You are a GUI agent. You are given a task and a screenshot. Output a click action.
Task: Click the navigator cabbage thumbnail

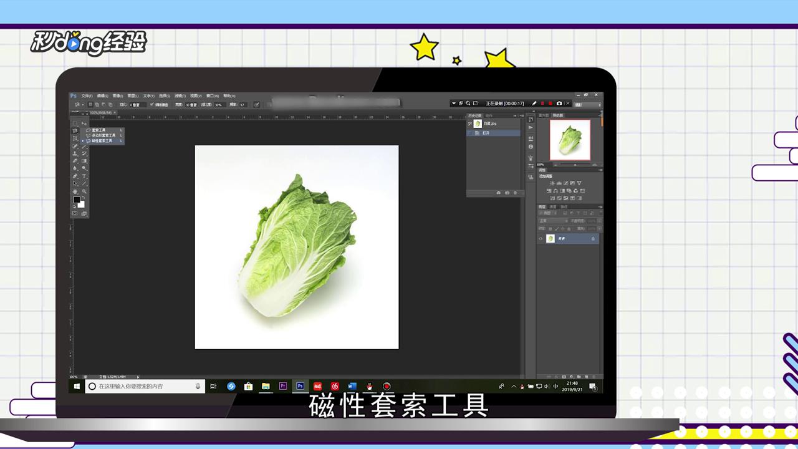click(x=570, y=140)
